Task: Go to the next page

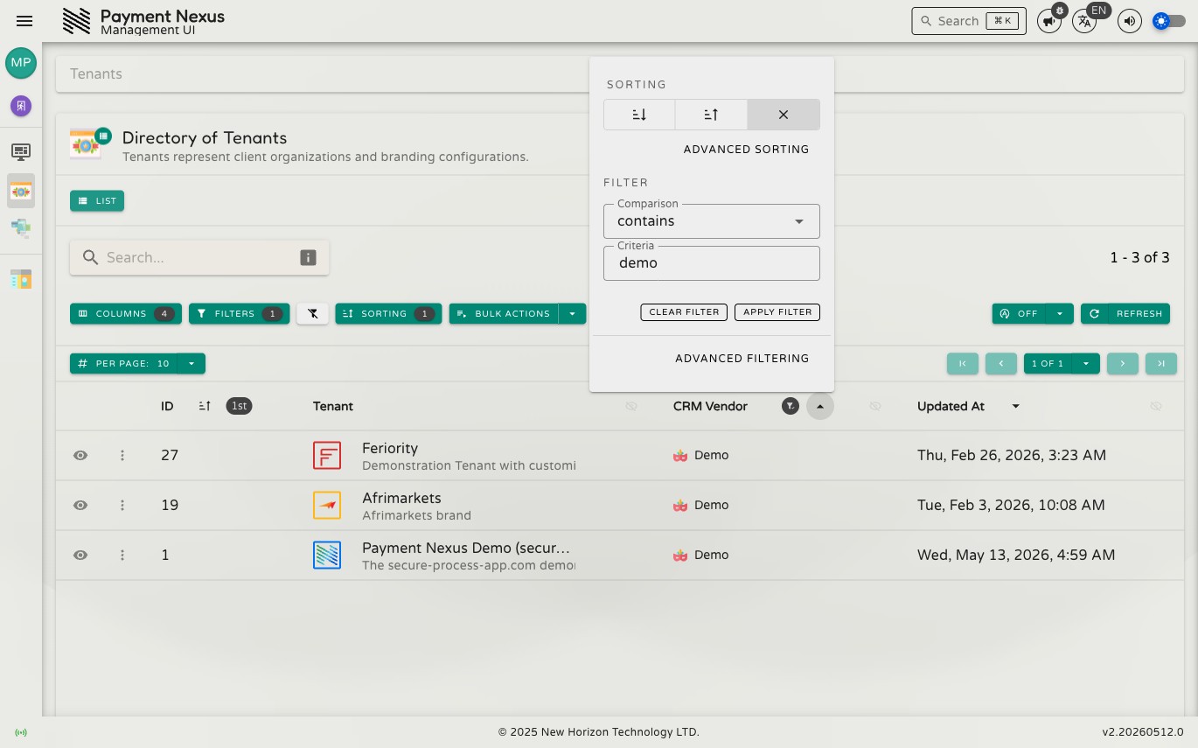Action: pyautogui.click(x=1123, y=363)
